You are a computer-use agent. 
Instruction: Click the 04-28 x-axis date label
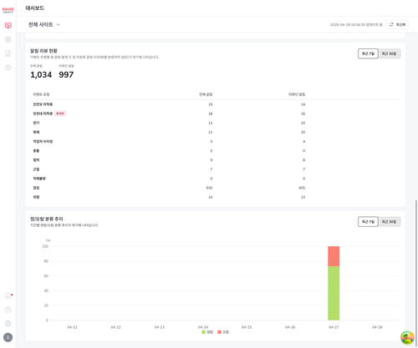pos(377,327)
